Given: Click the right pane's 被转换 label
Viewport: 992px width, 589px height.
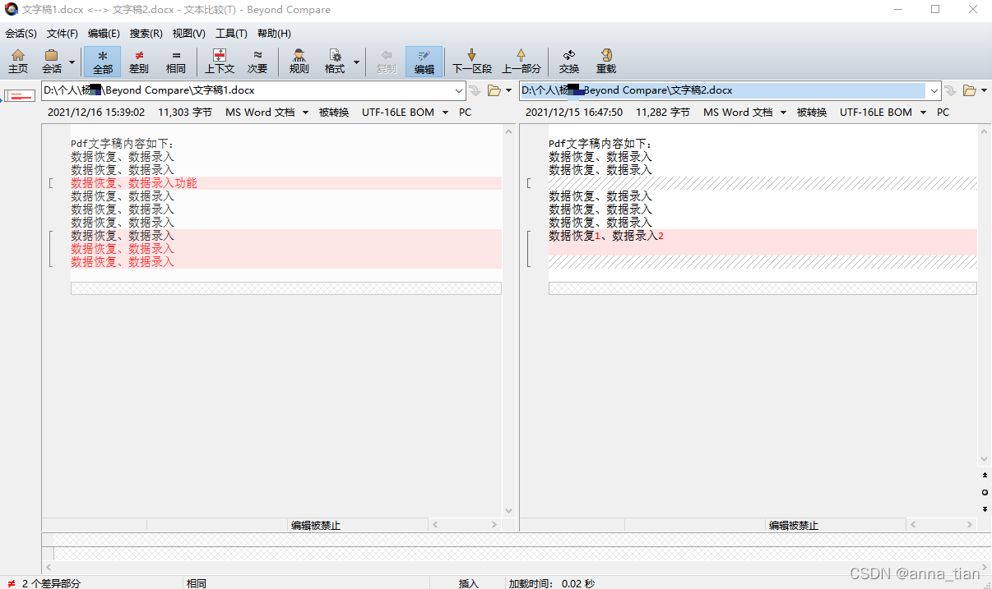Looking at the screenshot, I should point(812,113).
